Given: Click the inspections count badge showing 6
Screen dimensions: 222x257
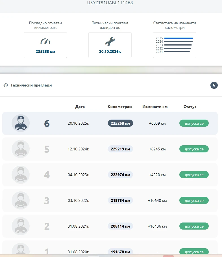Looking at the screenshot, I should pyautogui.click(x=214, y=85).
